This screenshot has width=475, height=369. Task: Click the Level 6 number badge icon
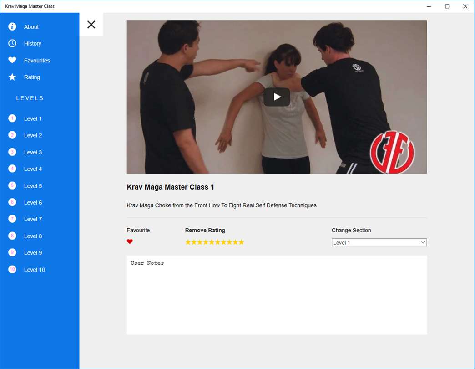(12, 202)
